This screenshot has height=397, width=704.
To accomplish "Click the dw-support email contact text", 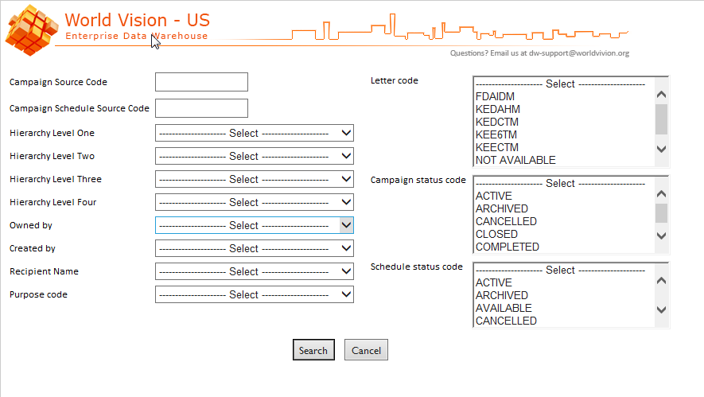I will coord(539,53).
